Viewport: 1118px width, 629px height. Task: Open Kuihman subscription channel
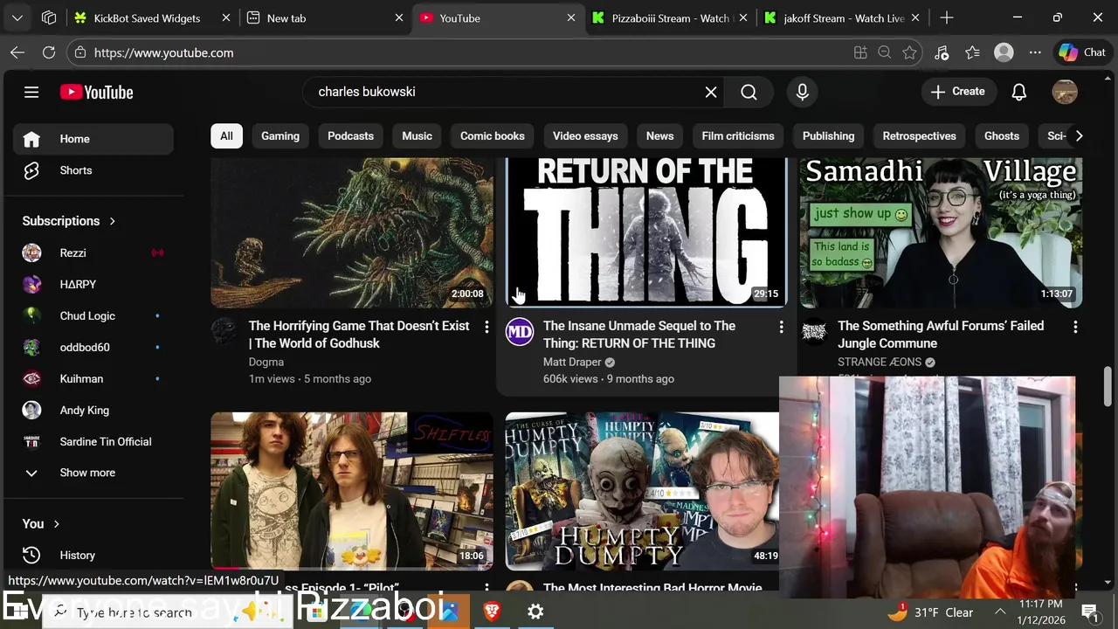[x=93, y=378]
